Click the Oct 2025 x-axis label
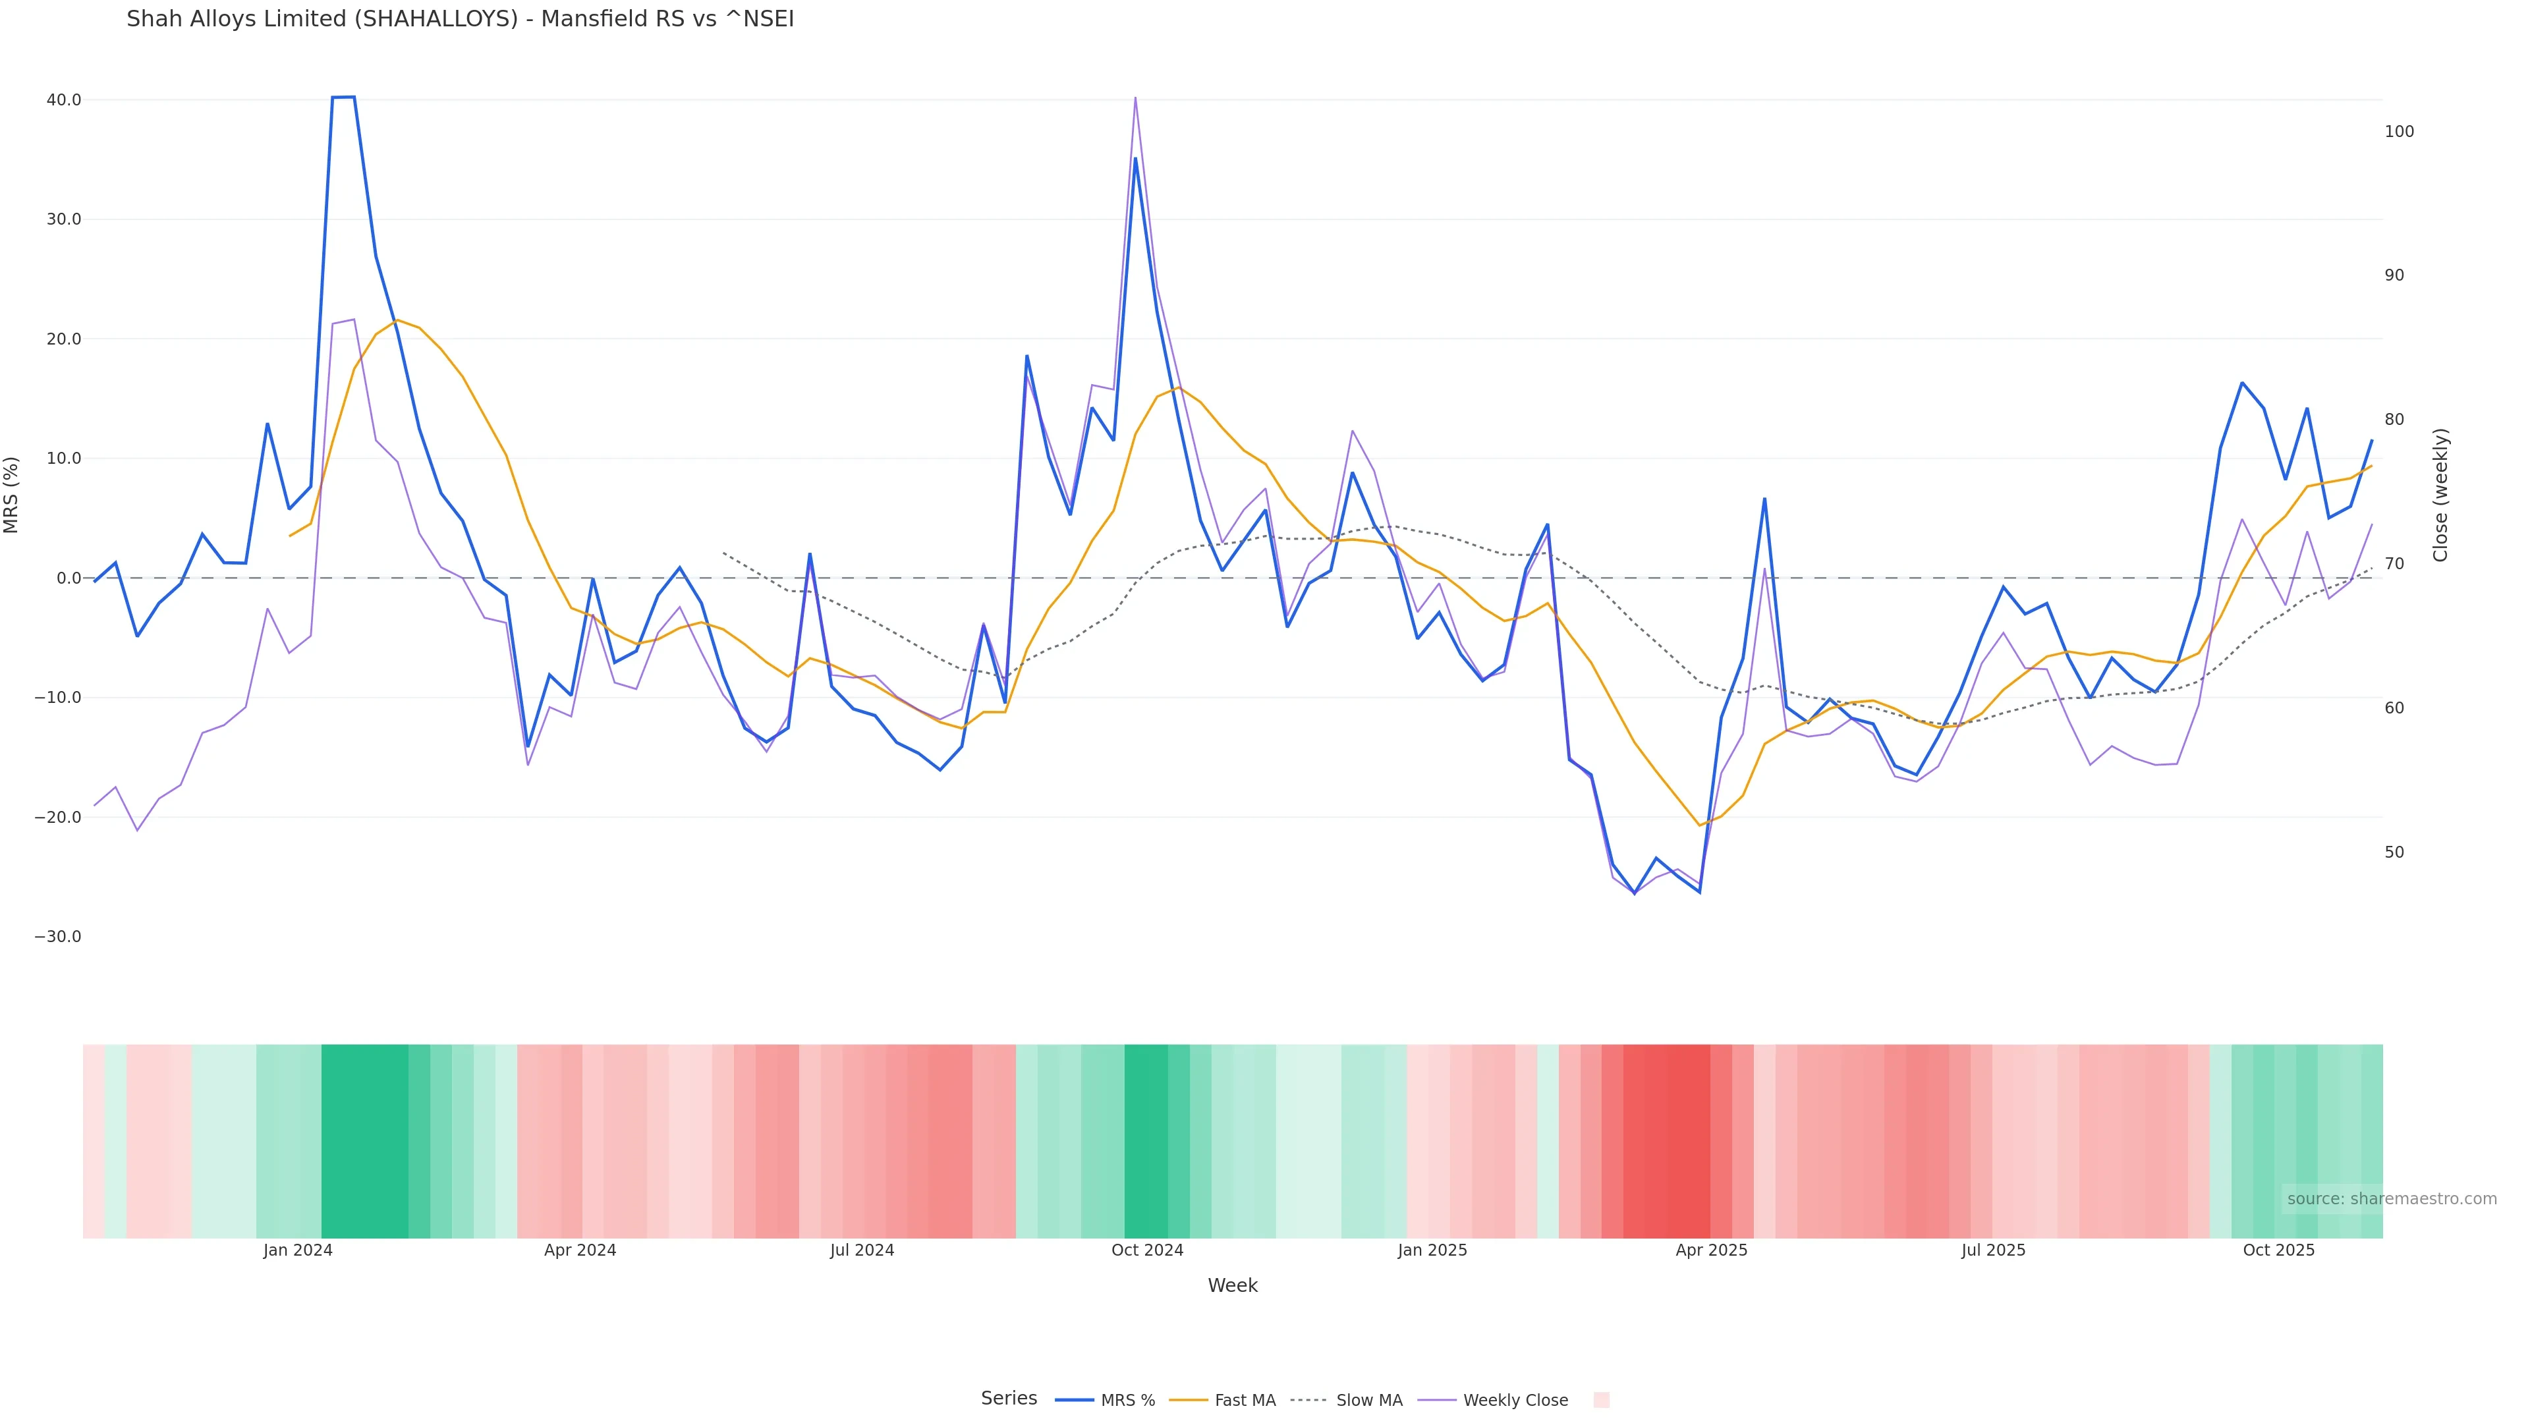This screenshot has width=2530, height=1423. coord(2278,1250)
